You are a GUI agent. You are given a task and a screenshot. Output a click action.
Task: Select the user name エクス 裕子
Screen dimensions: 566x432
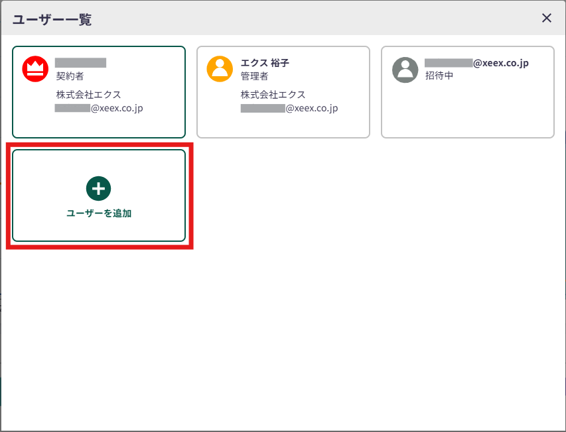[265, 64]
